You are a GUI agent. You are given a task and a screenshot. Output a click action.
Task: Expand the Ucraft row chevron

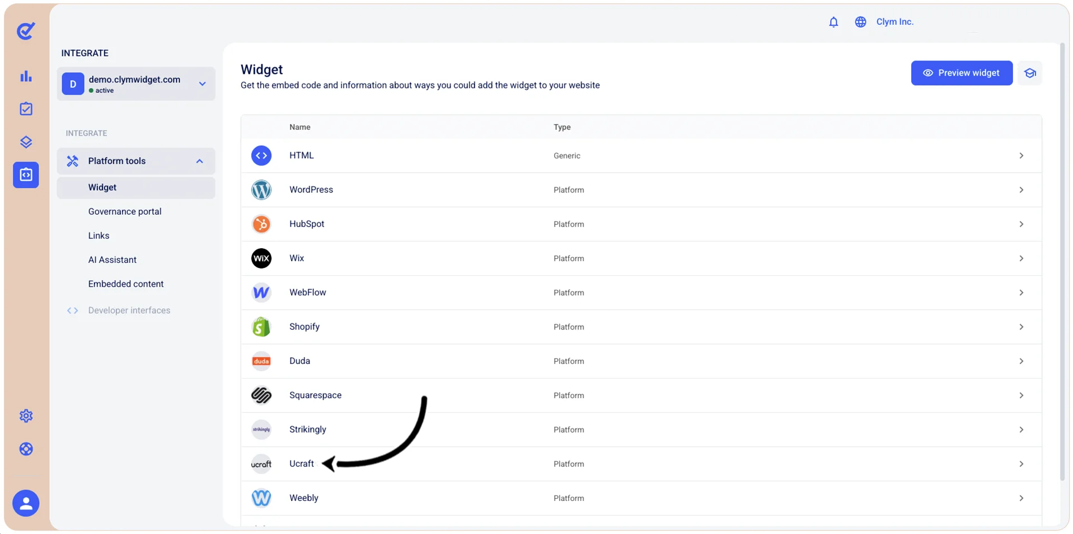click(1021, 464)
